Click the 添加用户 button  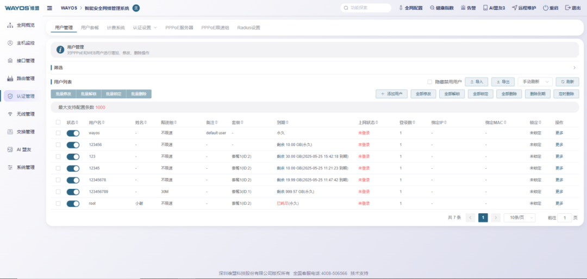391,94
